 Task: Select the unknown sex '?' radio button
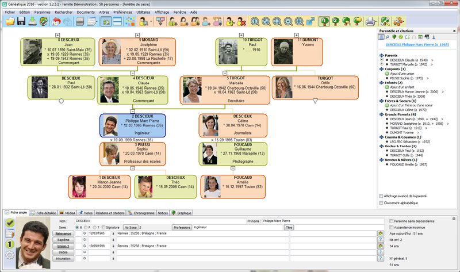[94, 227]
